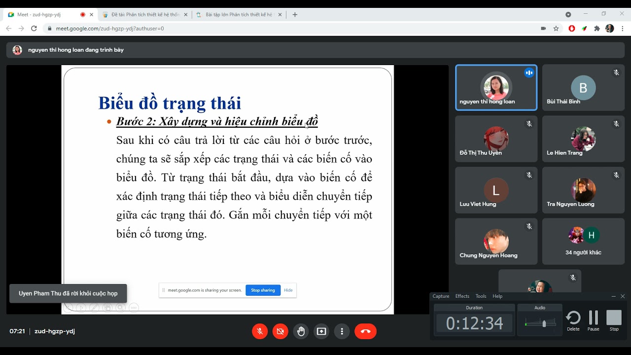Click the camera permission icon in address bar

click(543, 29)
